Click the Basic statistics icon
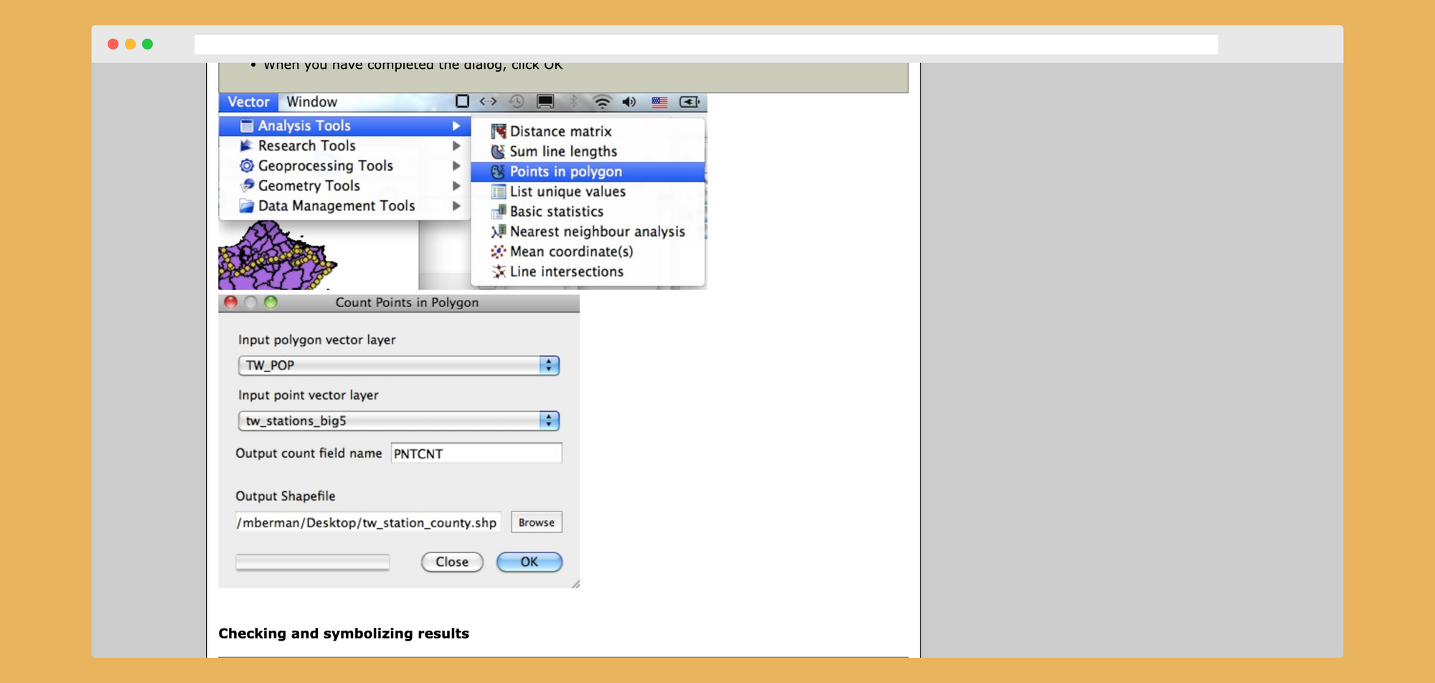Viewport: 1435px width, 683px height. click(x=498, y=212)
